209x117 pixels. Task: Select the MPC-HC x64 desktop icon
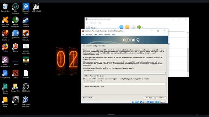tap(36, 8)
